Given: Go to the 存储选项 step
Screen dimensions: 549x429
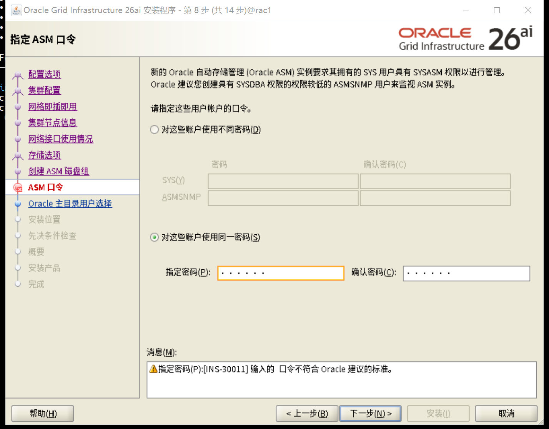Looking at the screenshot, I should [x=45, y=155].
